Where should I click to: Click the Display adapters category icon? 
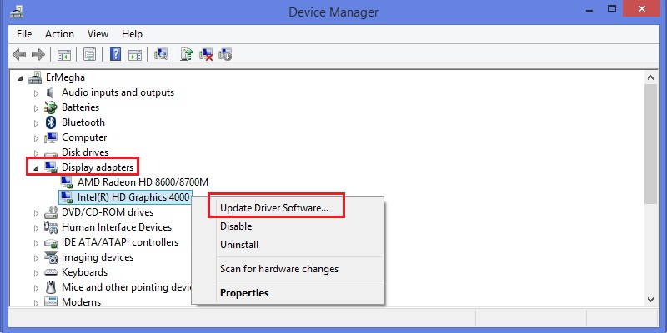(x=51, y=167)
